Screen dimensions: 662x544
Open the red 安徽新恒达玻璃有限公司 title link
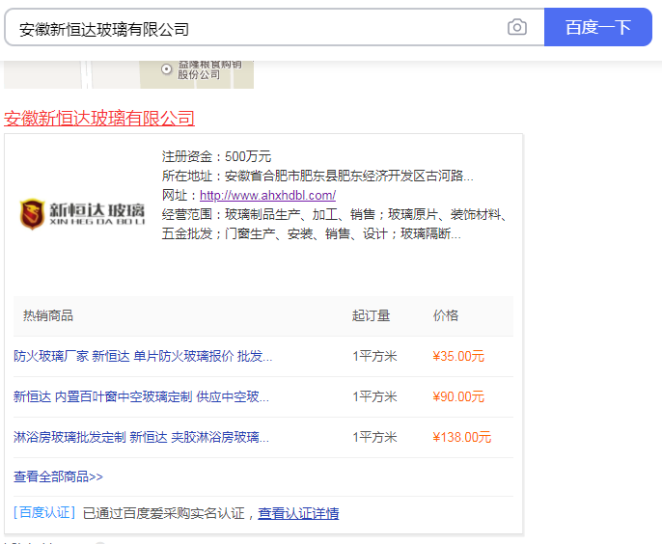tap(99, 119)
